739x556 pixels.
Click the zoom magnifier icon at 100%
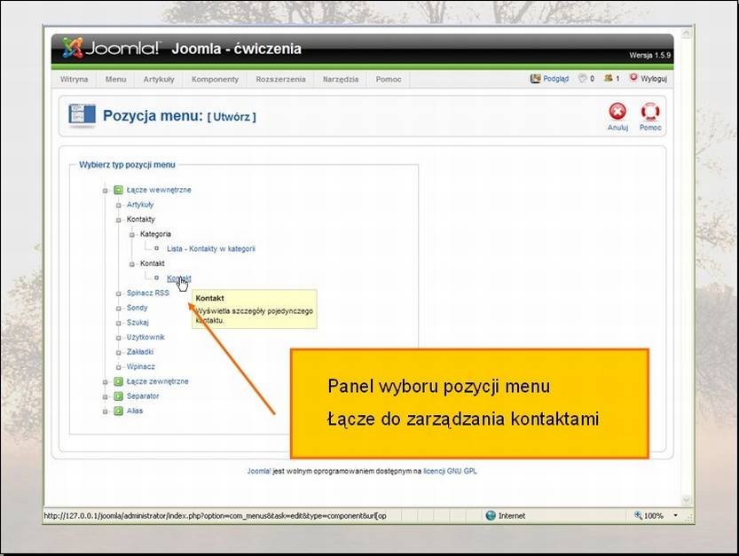(x=638, y=515)
